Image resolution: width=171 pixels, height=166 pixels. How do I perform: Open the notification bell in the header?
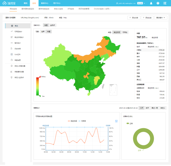point(151,3)
